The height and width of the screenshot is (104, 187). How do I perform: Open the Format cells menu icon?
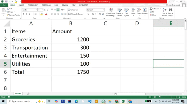click(x=145, y=10)
